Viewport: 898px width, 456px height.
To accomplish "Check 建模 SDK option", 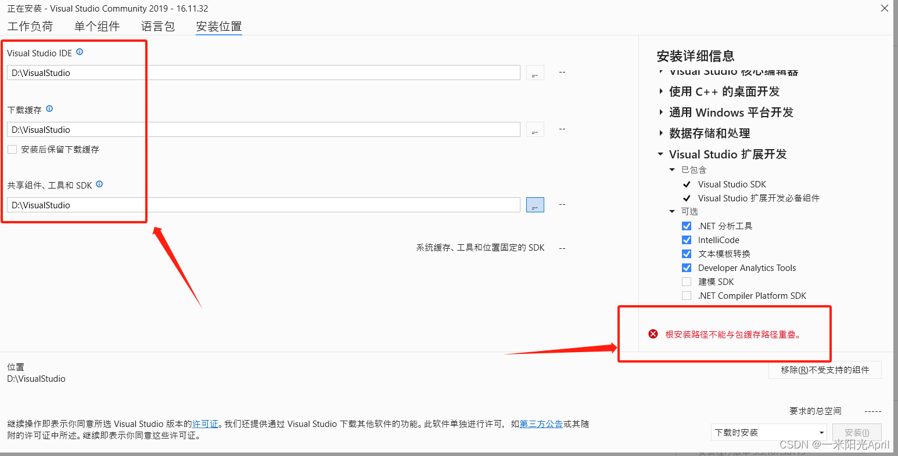I will tap(687, 281).
